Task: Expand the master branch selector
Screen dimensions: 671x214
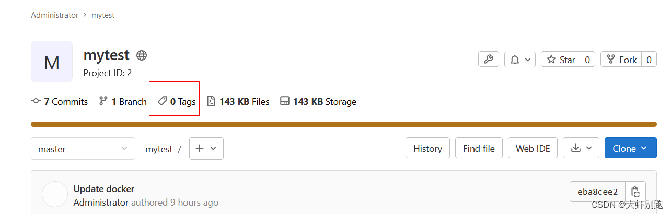Action: pyautogui.click(x=83, y=149)
